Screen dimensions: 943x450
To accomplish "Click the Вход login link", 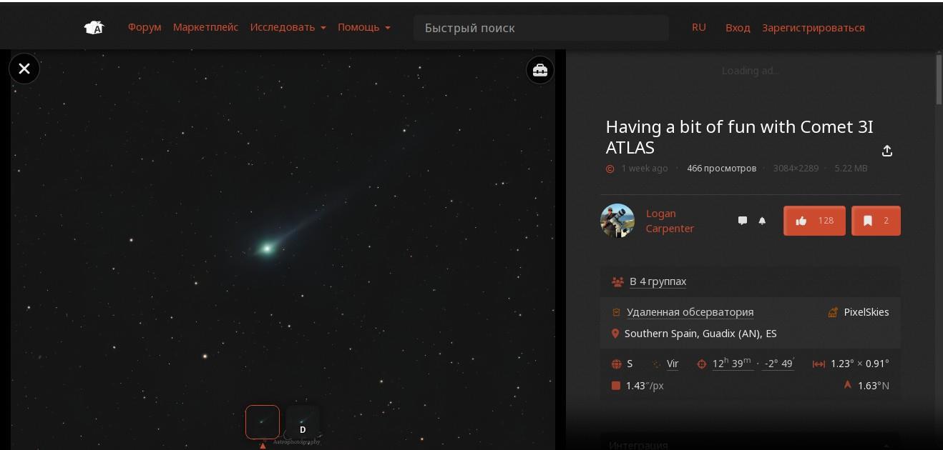I will pos(738,27).
